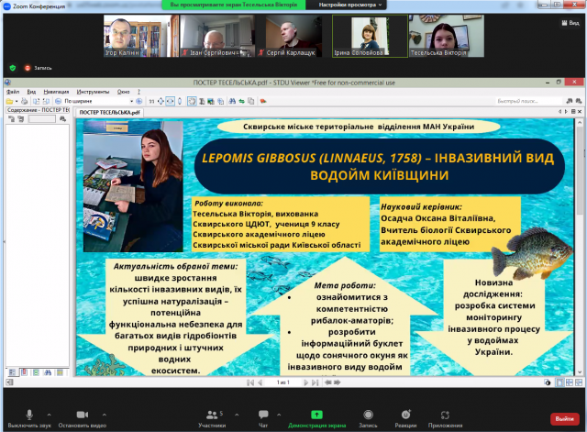Image resolution: width=587 pixels, height=432 pixels.
Task: Open the Файл menu
Action: pyautogui.click(x=12, y=92)
